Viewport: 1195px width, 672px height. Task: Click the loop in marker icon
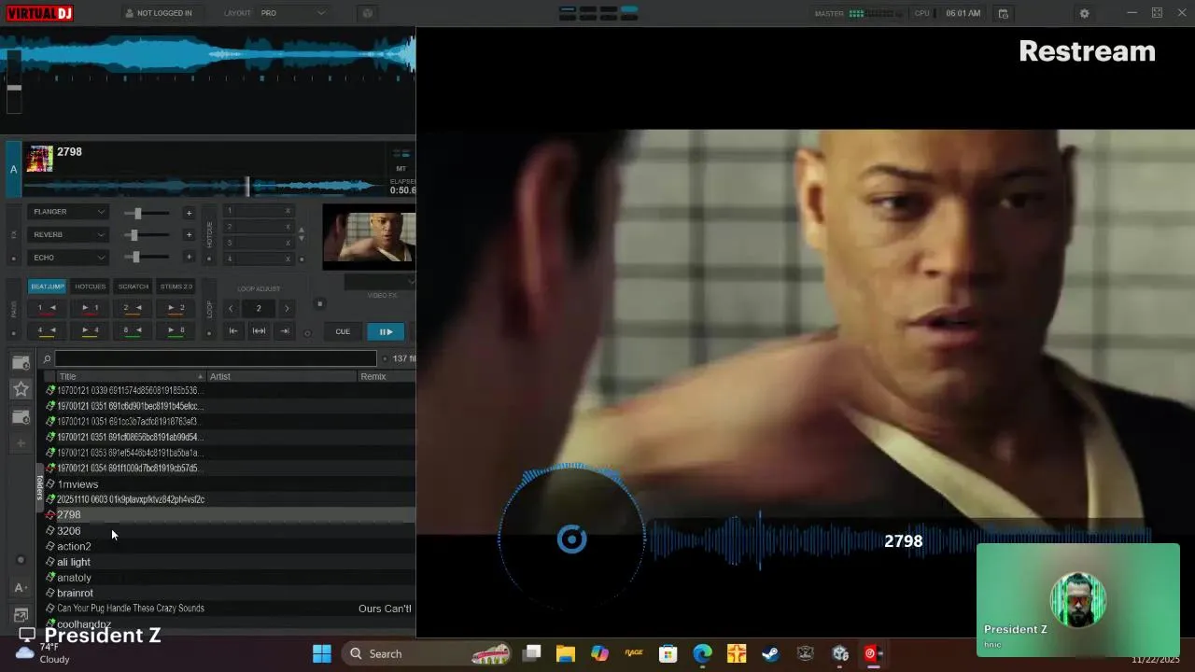(233, 331)
